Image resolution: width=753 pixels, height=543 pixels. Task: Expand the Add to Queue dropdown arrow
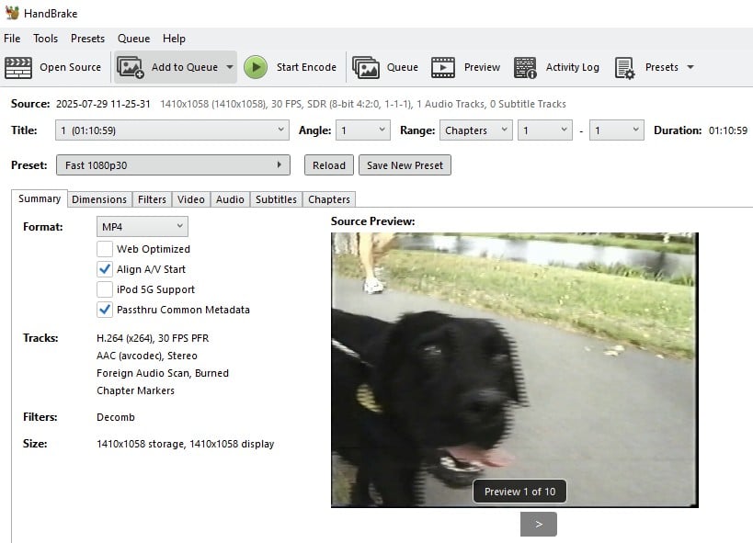230,67
